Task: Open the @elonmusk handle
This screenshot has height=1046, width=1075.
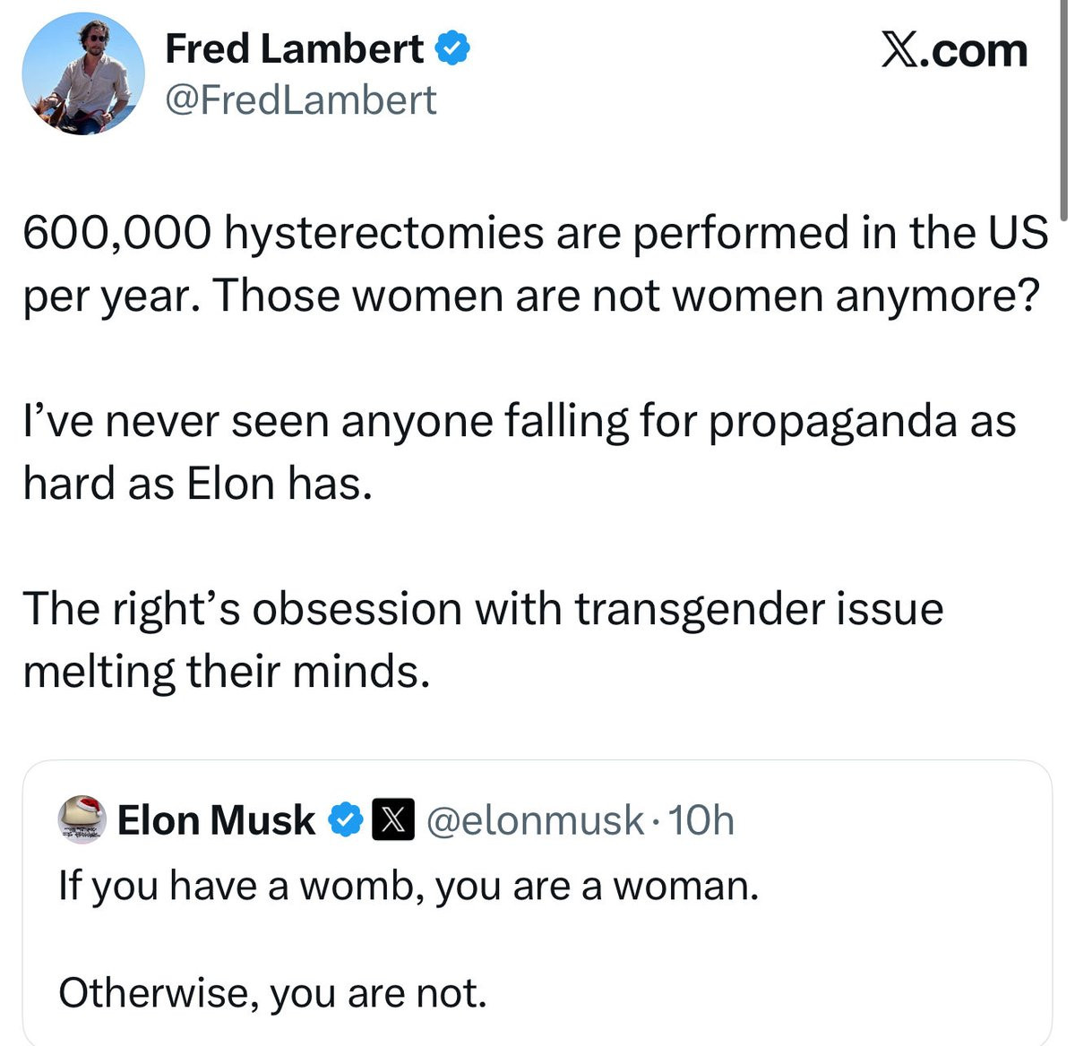Action: (x=535, y=820)
